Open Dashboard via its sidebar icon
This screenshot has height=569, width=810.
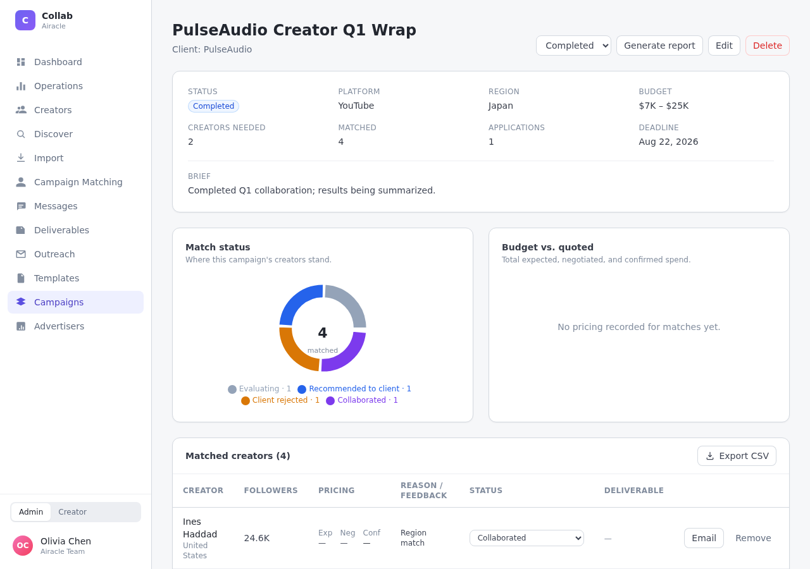tap(21, 62)
